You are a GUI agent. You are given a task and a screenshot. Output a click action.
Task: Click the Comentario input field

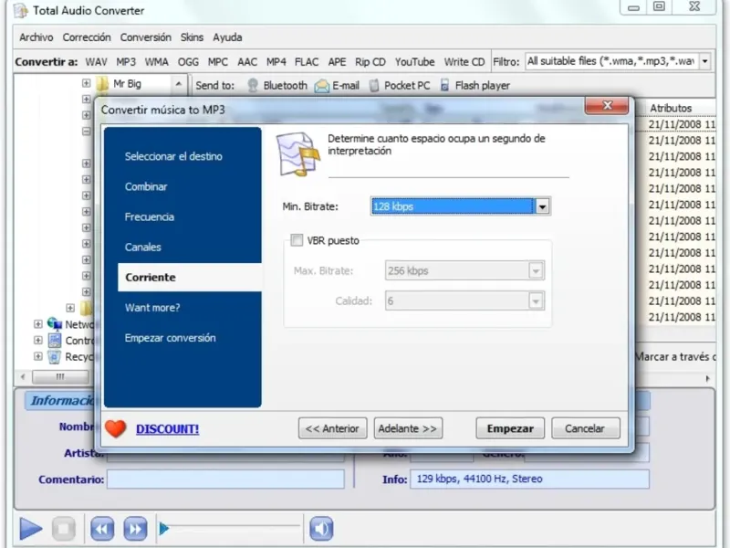pos(225,479)
